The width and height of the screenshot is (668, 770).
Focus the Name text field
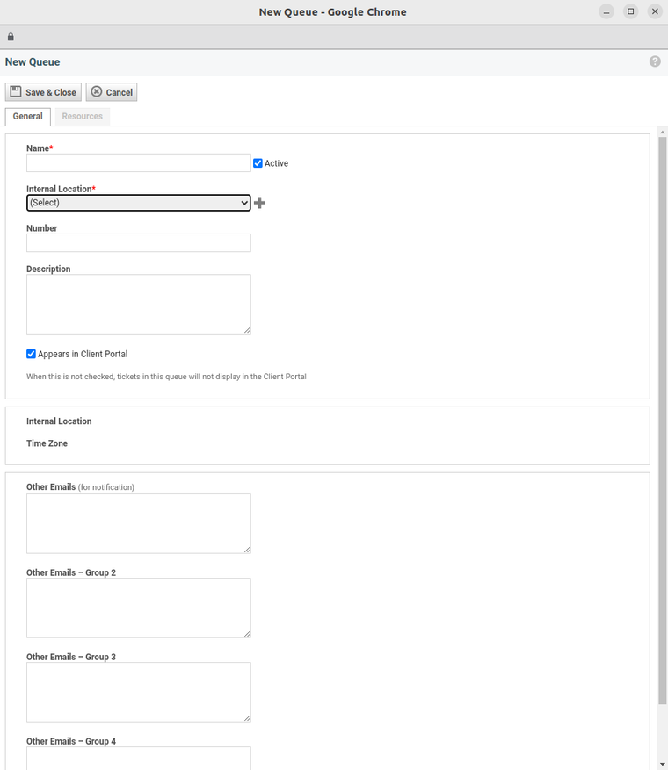click(x=139, y=163)
